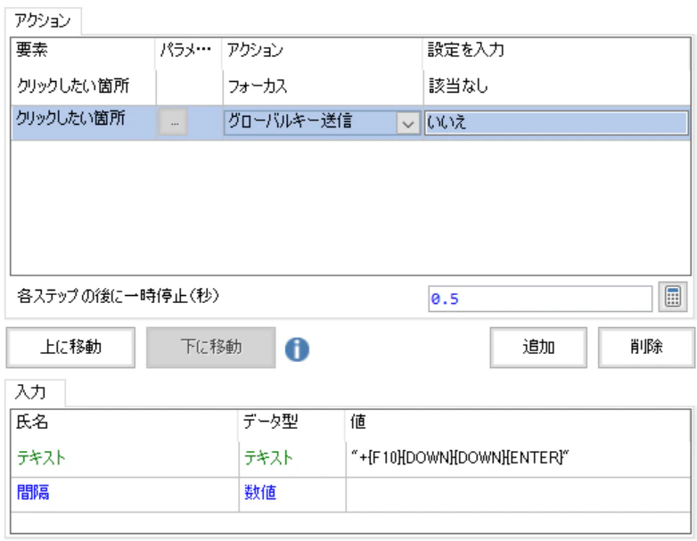Select the 間隔 name cell
Viewport: 697px width, 541px height.
pos(125,494)
